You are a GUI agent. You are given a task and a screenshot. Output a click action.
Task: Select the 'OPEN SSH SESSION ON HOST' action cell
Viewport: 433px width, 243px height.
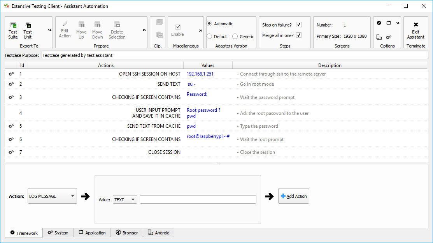[x=150, y=74]
